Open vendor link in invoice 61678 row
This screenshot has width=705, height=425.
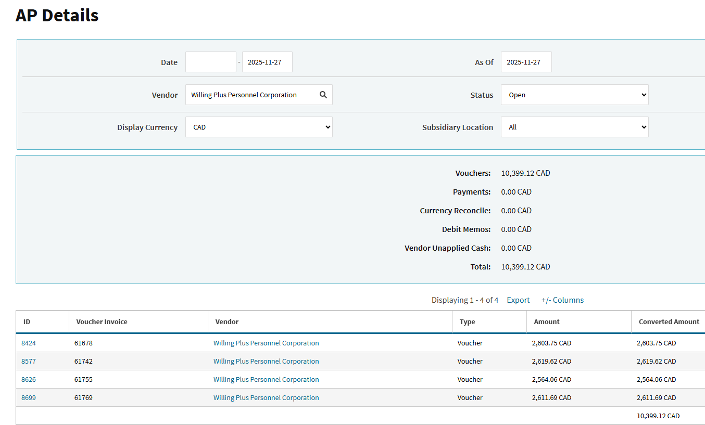[266, 343]
